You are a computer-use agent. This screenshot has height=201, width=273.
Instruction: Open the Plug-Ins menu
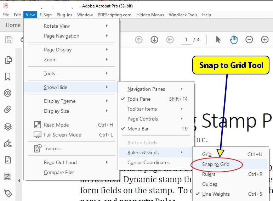tap(64, 15)
